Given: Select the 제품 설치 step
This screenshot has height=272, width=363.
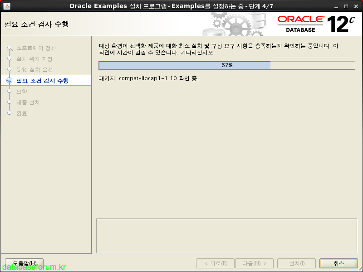Looking at the screenshot, I should point(28,102).
